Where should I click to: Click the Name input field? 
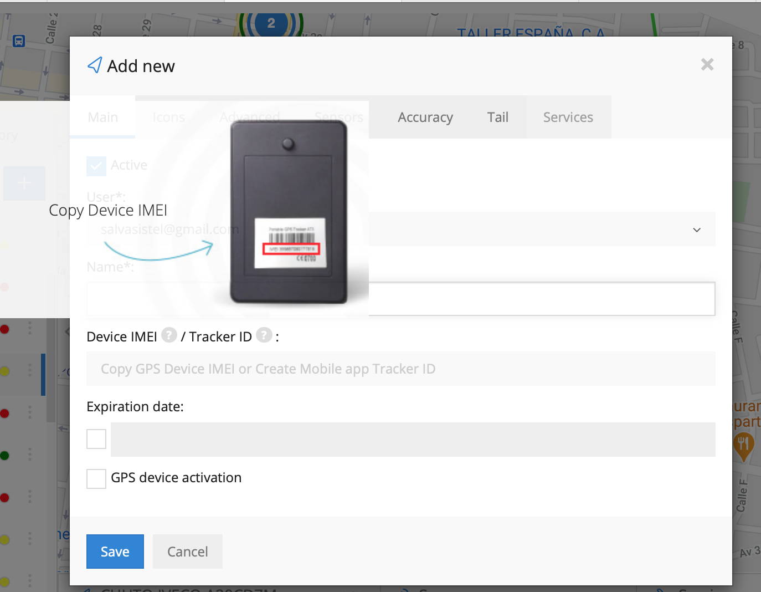tap(400, 299)
